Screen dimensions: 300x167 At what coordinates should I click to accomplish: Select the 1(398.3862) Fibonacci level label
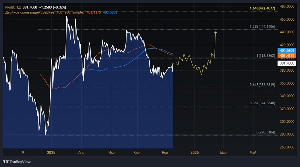(x=266, y=56)
